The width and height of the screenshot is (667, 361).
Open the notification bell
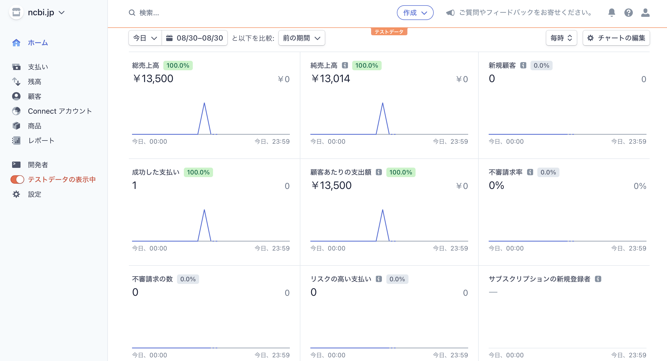pos(611,13)
